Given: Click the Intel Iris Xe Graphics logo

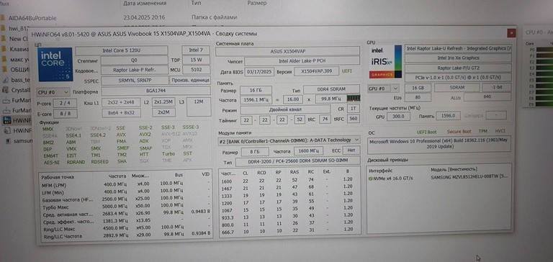Looking at the screenshot, I should pos(385,61).
